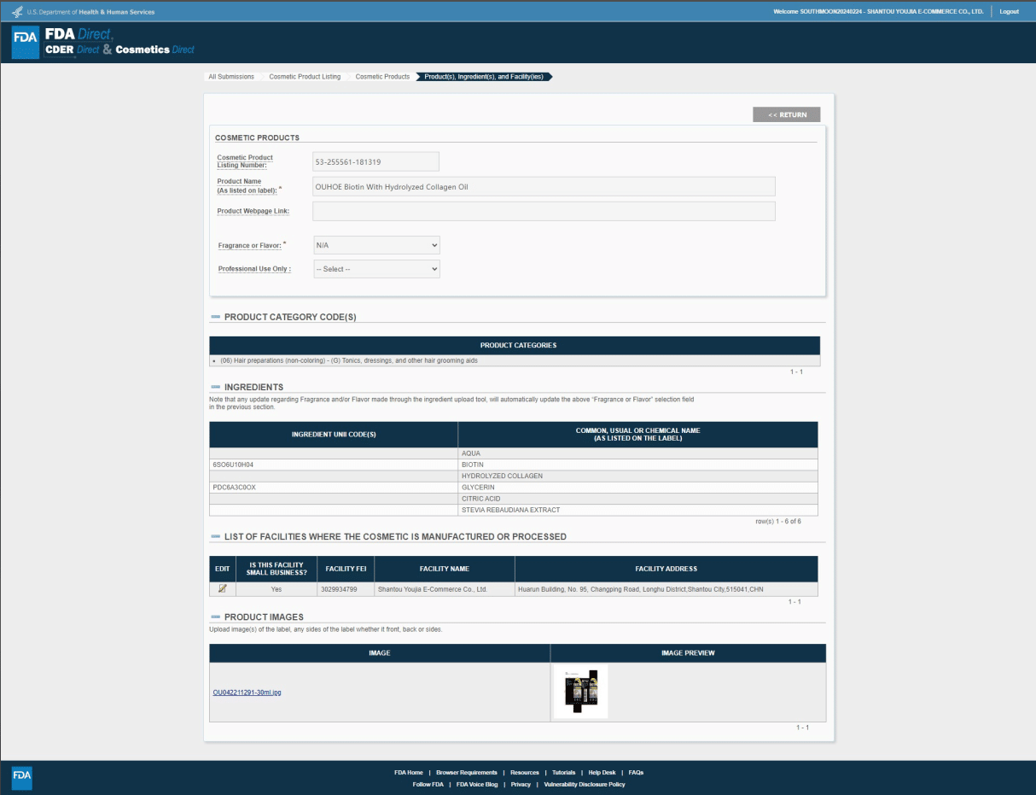Click the CDER Direct header text
Image resolution: width=1036 pixels, height=795 pixels.
click(x=72, y=50)
